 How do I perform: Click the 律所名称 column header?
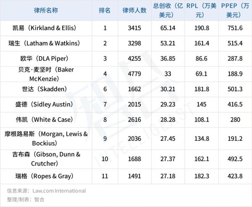click(46, 10)
